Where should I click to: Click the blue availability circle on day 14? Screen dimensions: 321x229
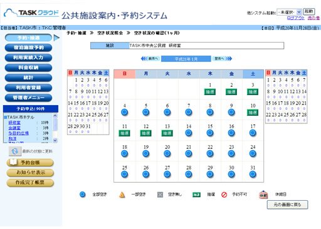click(x=189, y=133)
